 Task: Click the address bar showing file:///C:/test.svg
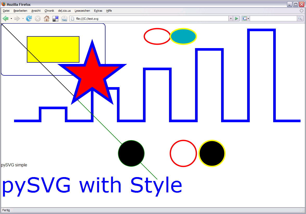pos(149,18)
